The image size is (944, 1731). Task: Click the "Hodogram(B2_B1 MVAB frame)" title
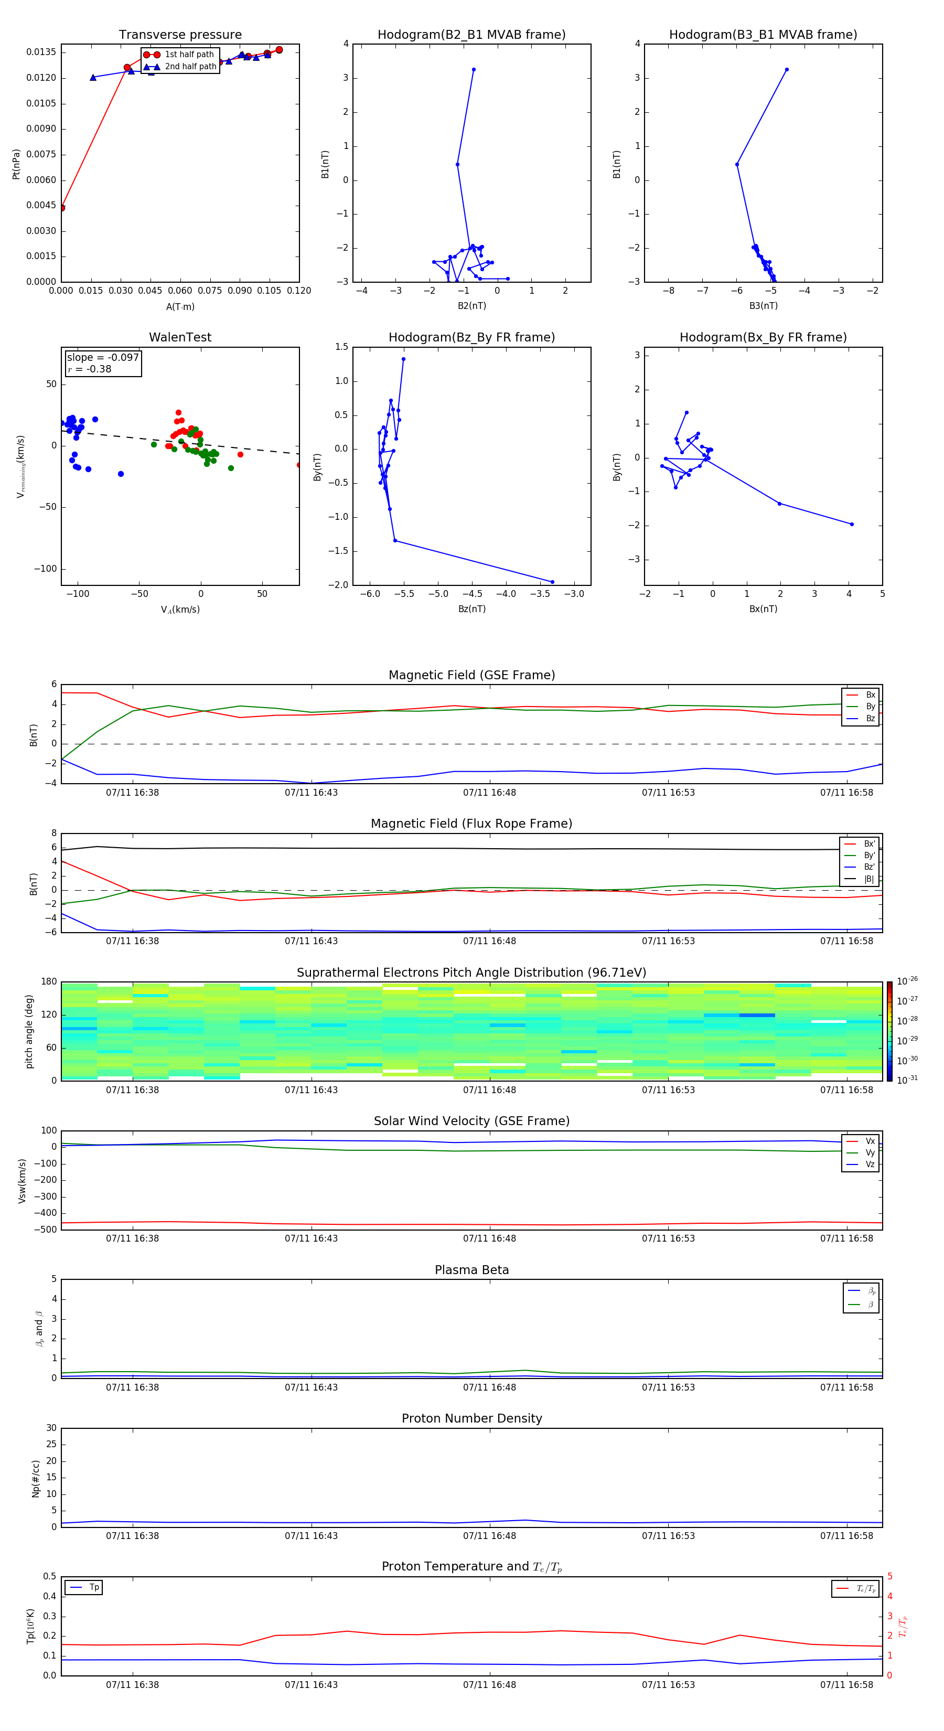point(471,35)
